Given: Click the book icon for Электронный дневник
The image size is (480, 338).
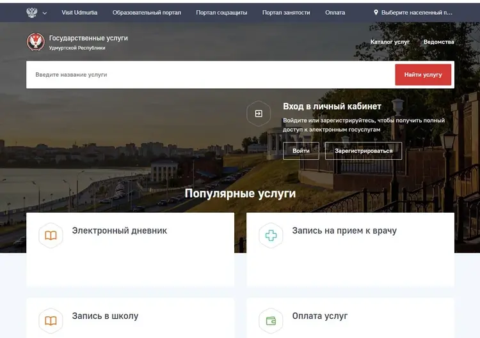Looking at the screenshot, I should (x=51, y=235).
